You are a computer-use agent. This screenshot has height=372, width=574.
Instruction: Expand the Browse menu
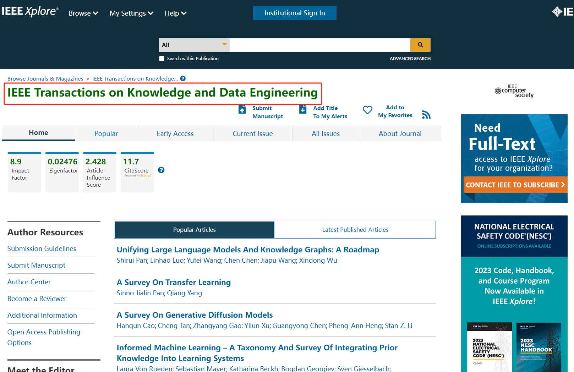pyautogui.click(x=83, y=13)
